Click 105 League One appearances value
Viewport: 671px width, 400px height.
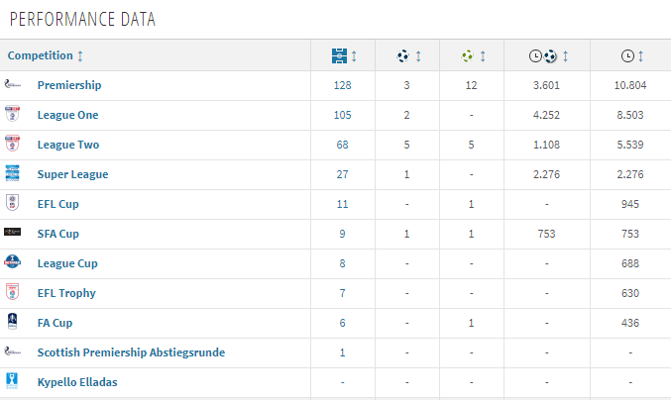[343, 115]
